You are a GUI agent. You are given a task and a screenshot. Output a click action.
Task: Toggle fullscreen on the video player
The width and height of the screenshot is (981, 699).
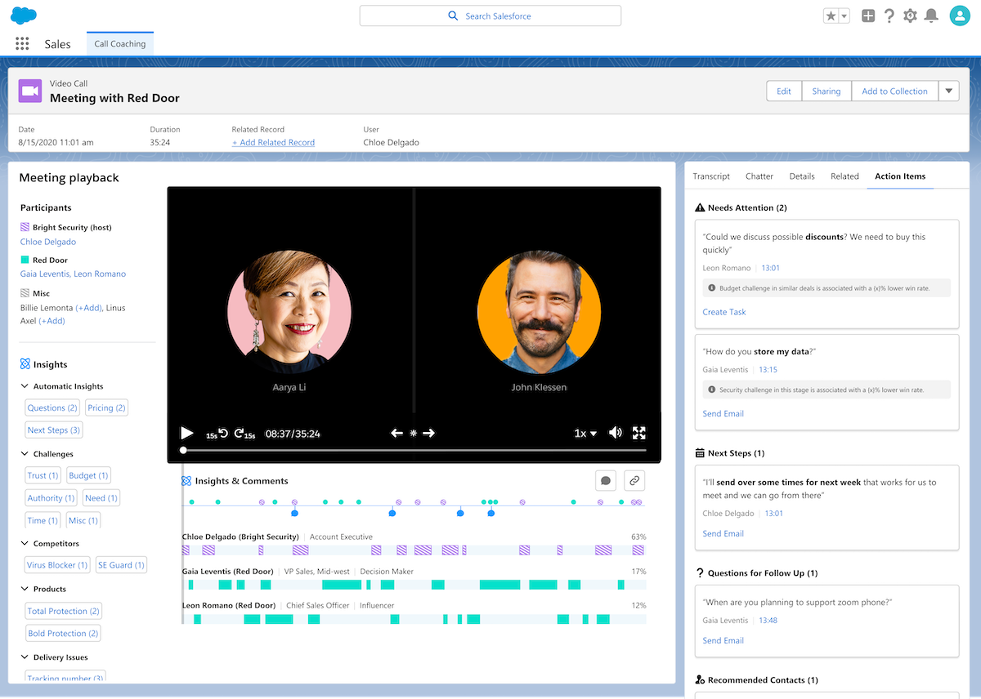638,433
